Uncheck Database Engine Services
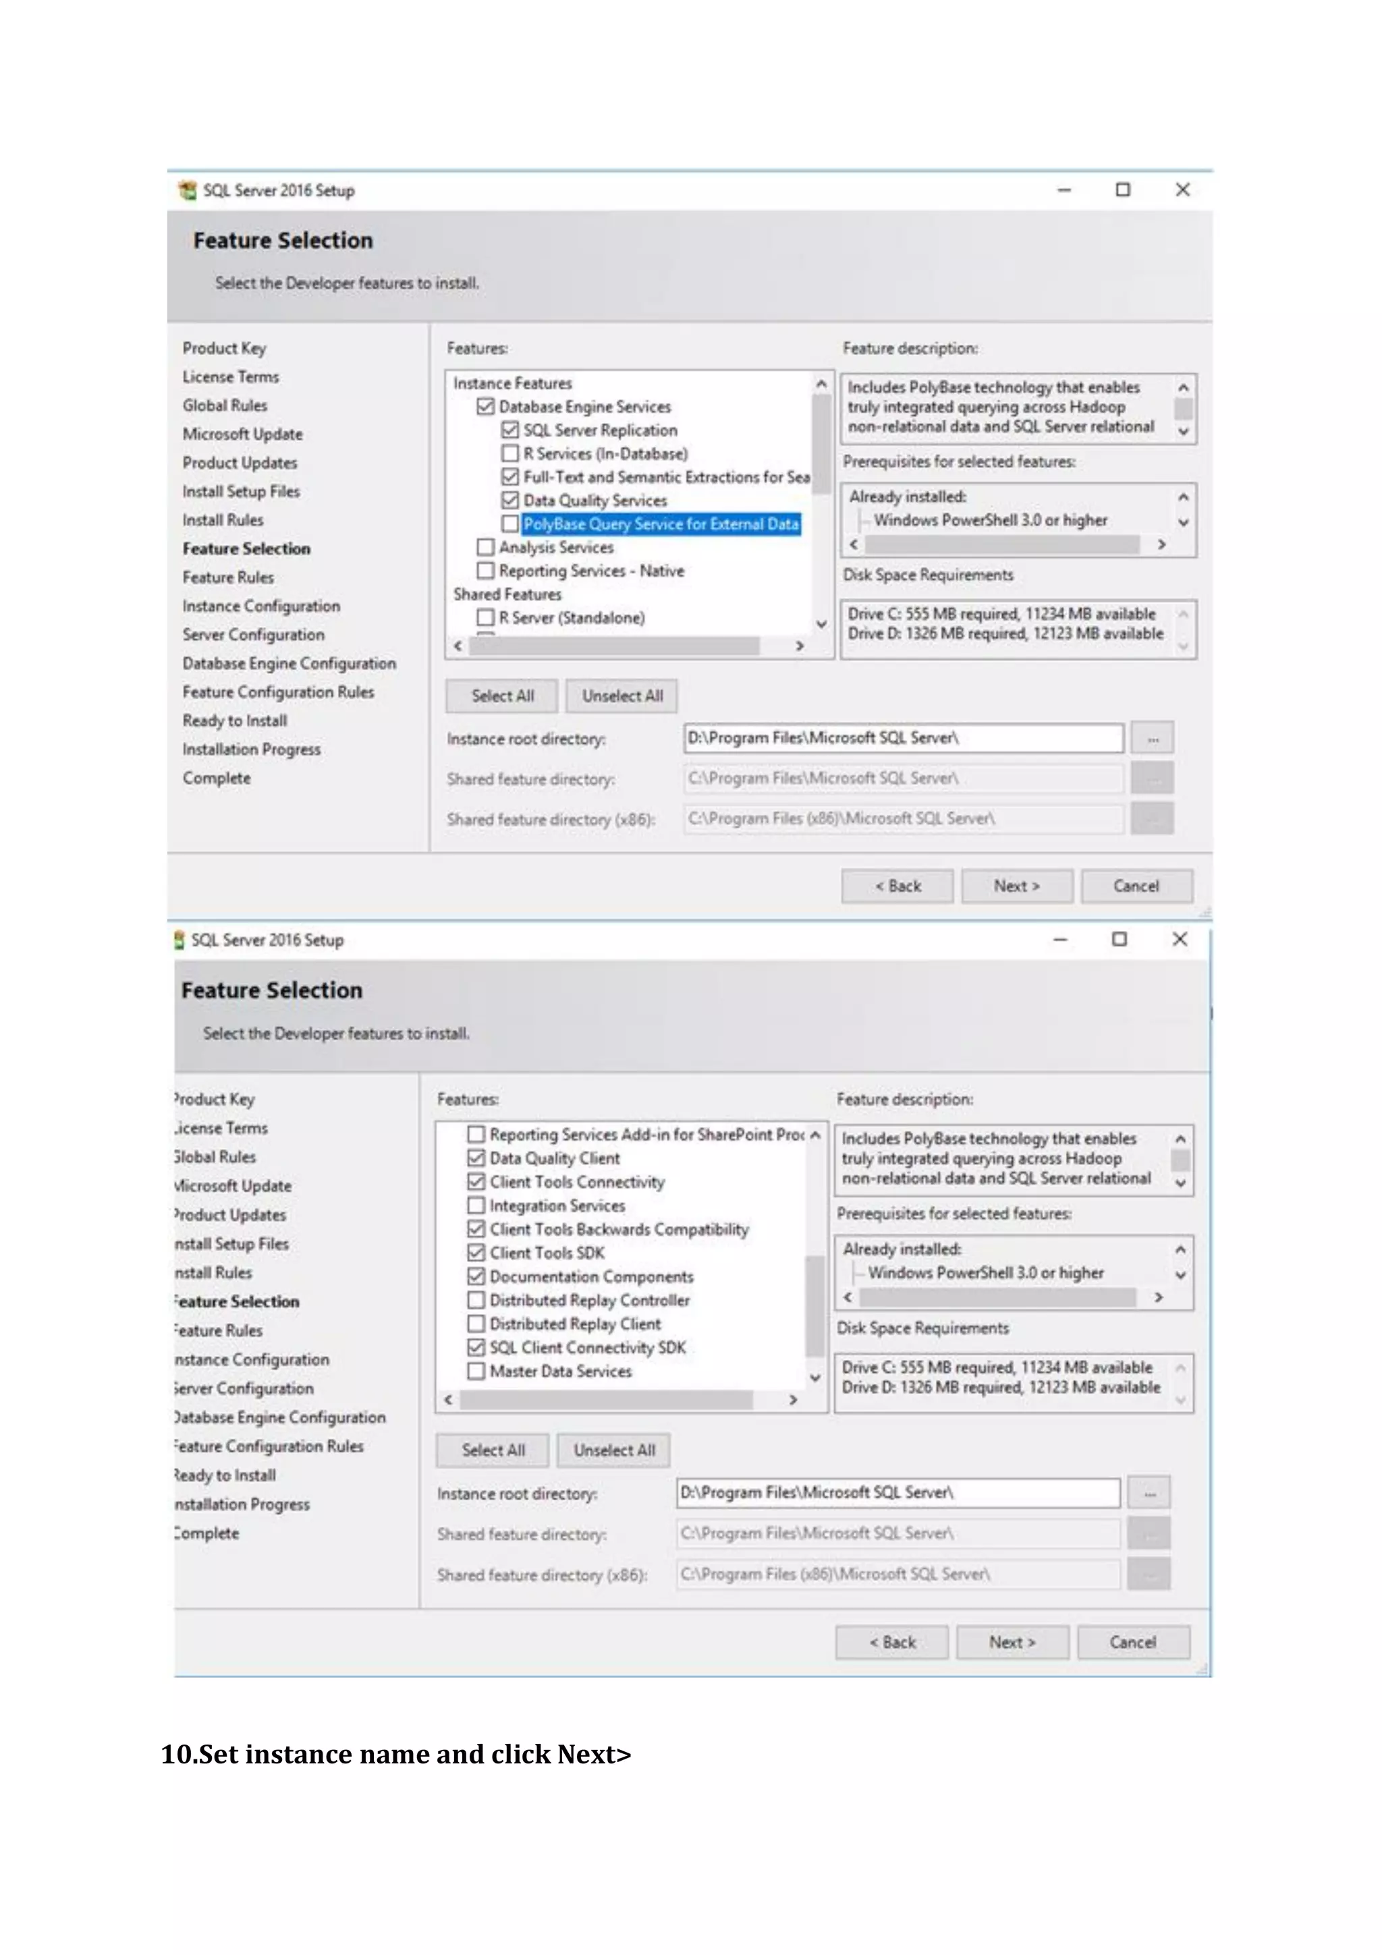The width and height of the screenshot is (1382, 1955). click(x=485, y=406)
